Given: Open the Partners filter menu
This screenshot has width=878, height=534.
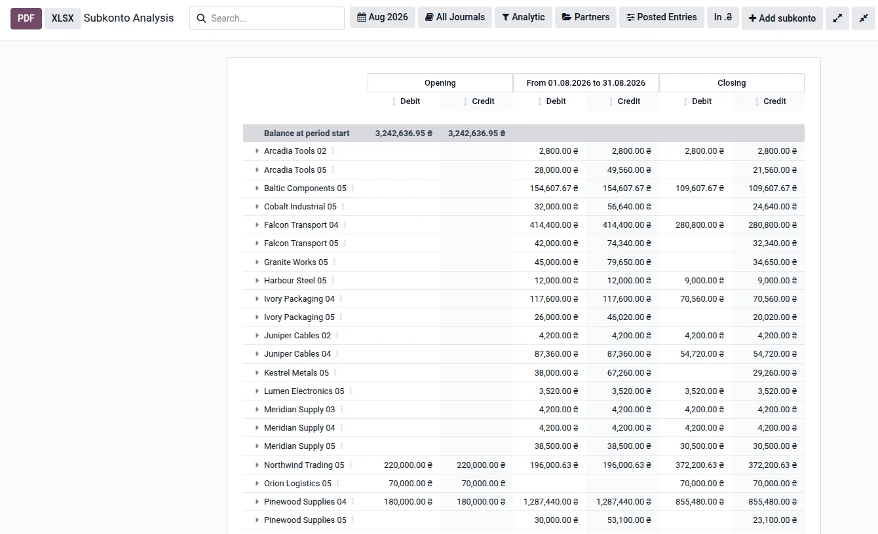Looking at the screenshot, I should click(x=586, y=18).
